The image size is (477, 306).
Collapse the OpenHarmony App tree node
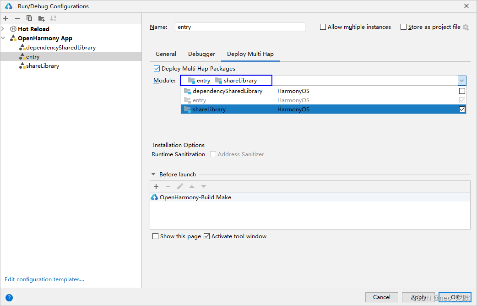point(3,38)
